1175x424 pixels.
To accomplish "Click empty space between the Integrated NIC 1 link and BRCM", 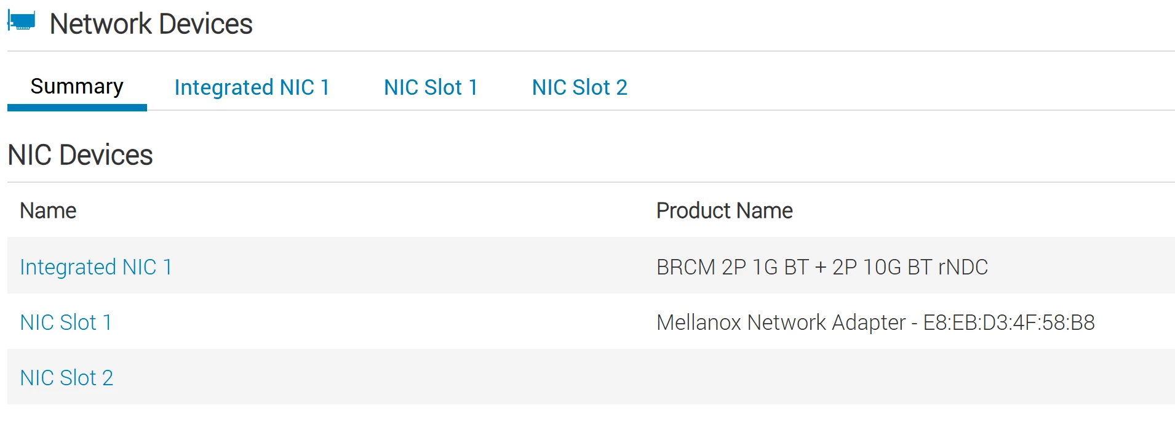I will 412,267.
